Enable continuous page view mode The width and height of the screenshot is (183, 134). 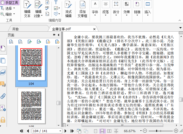coord(102,131)
